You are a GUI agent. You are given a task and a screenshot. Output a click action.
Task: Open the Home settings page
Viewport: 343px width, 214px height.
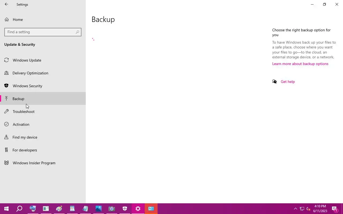(43, 20)
